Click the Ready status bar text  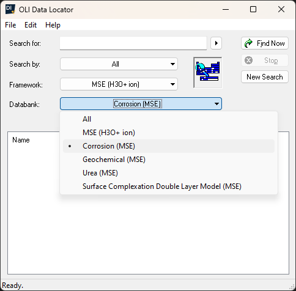click(12, 285)
